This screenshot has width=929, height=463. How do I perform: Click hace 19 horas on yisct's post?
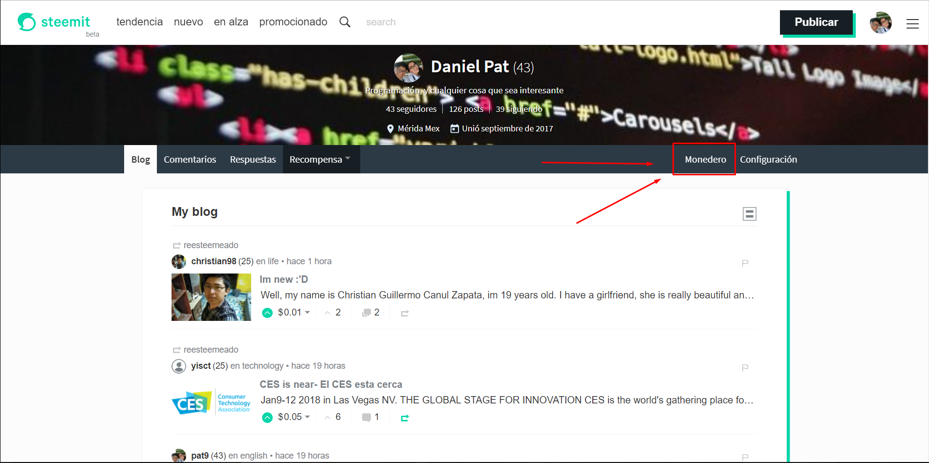[x=318, y=366]
